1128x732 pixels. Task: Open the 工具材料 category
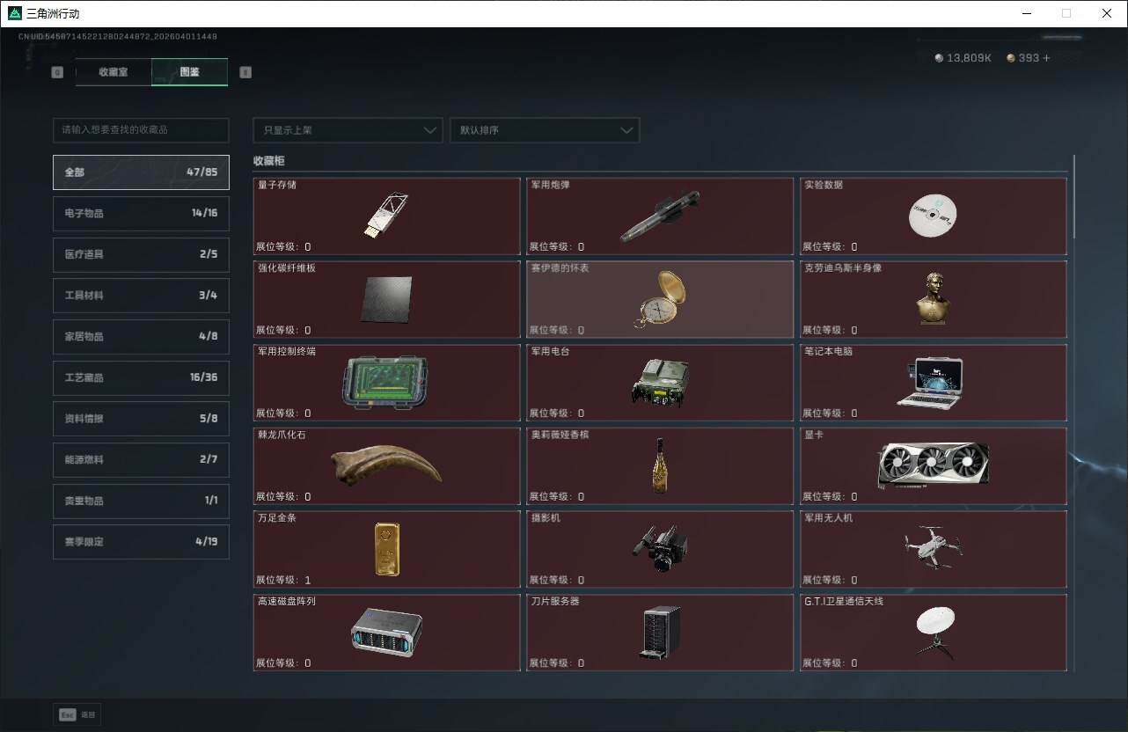coord(141,296)
